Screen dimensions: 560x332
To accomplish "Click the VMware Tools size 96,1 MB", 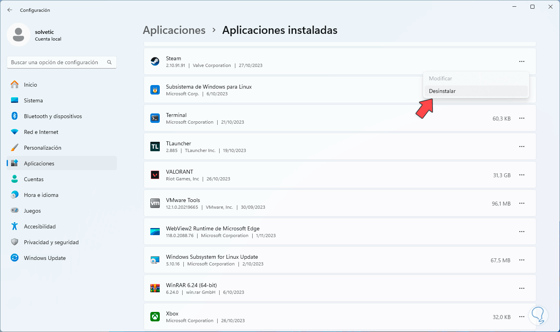I will pos(501,204).
